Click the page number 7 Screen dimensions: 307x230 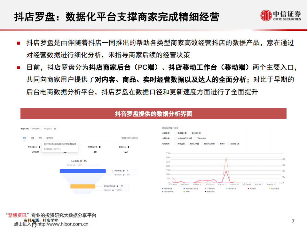(293, 221)
